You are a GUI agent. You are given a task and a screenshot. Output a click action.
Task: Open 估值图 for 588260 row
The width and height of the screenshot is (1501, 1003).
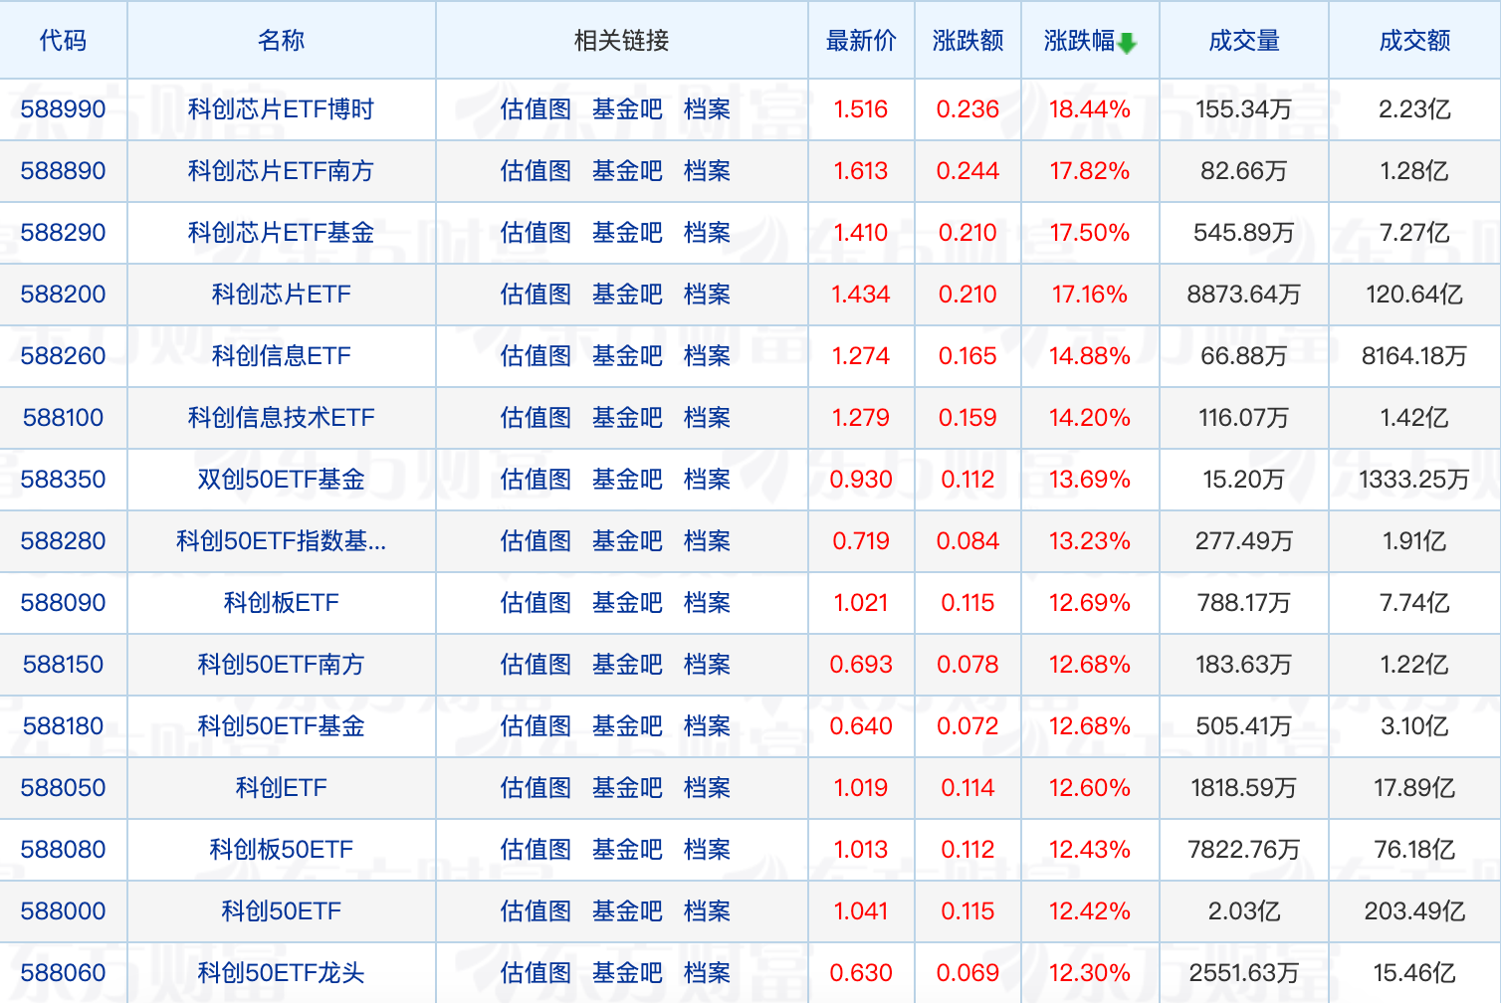tap(536, 356)
